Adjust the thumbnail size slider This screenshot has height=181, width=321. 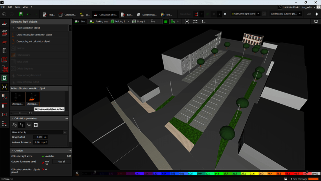tap(20, 113)
